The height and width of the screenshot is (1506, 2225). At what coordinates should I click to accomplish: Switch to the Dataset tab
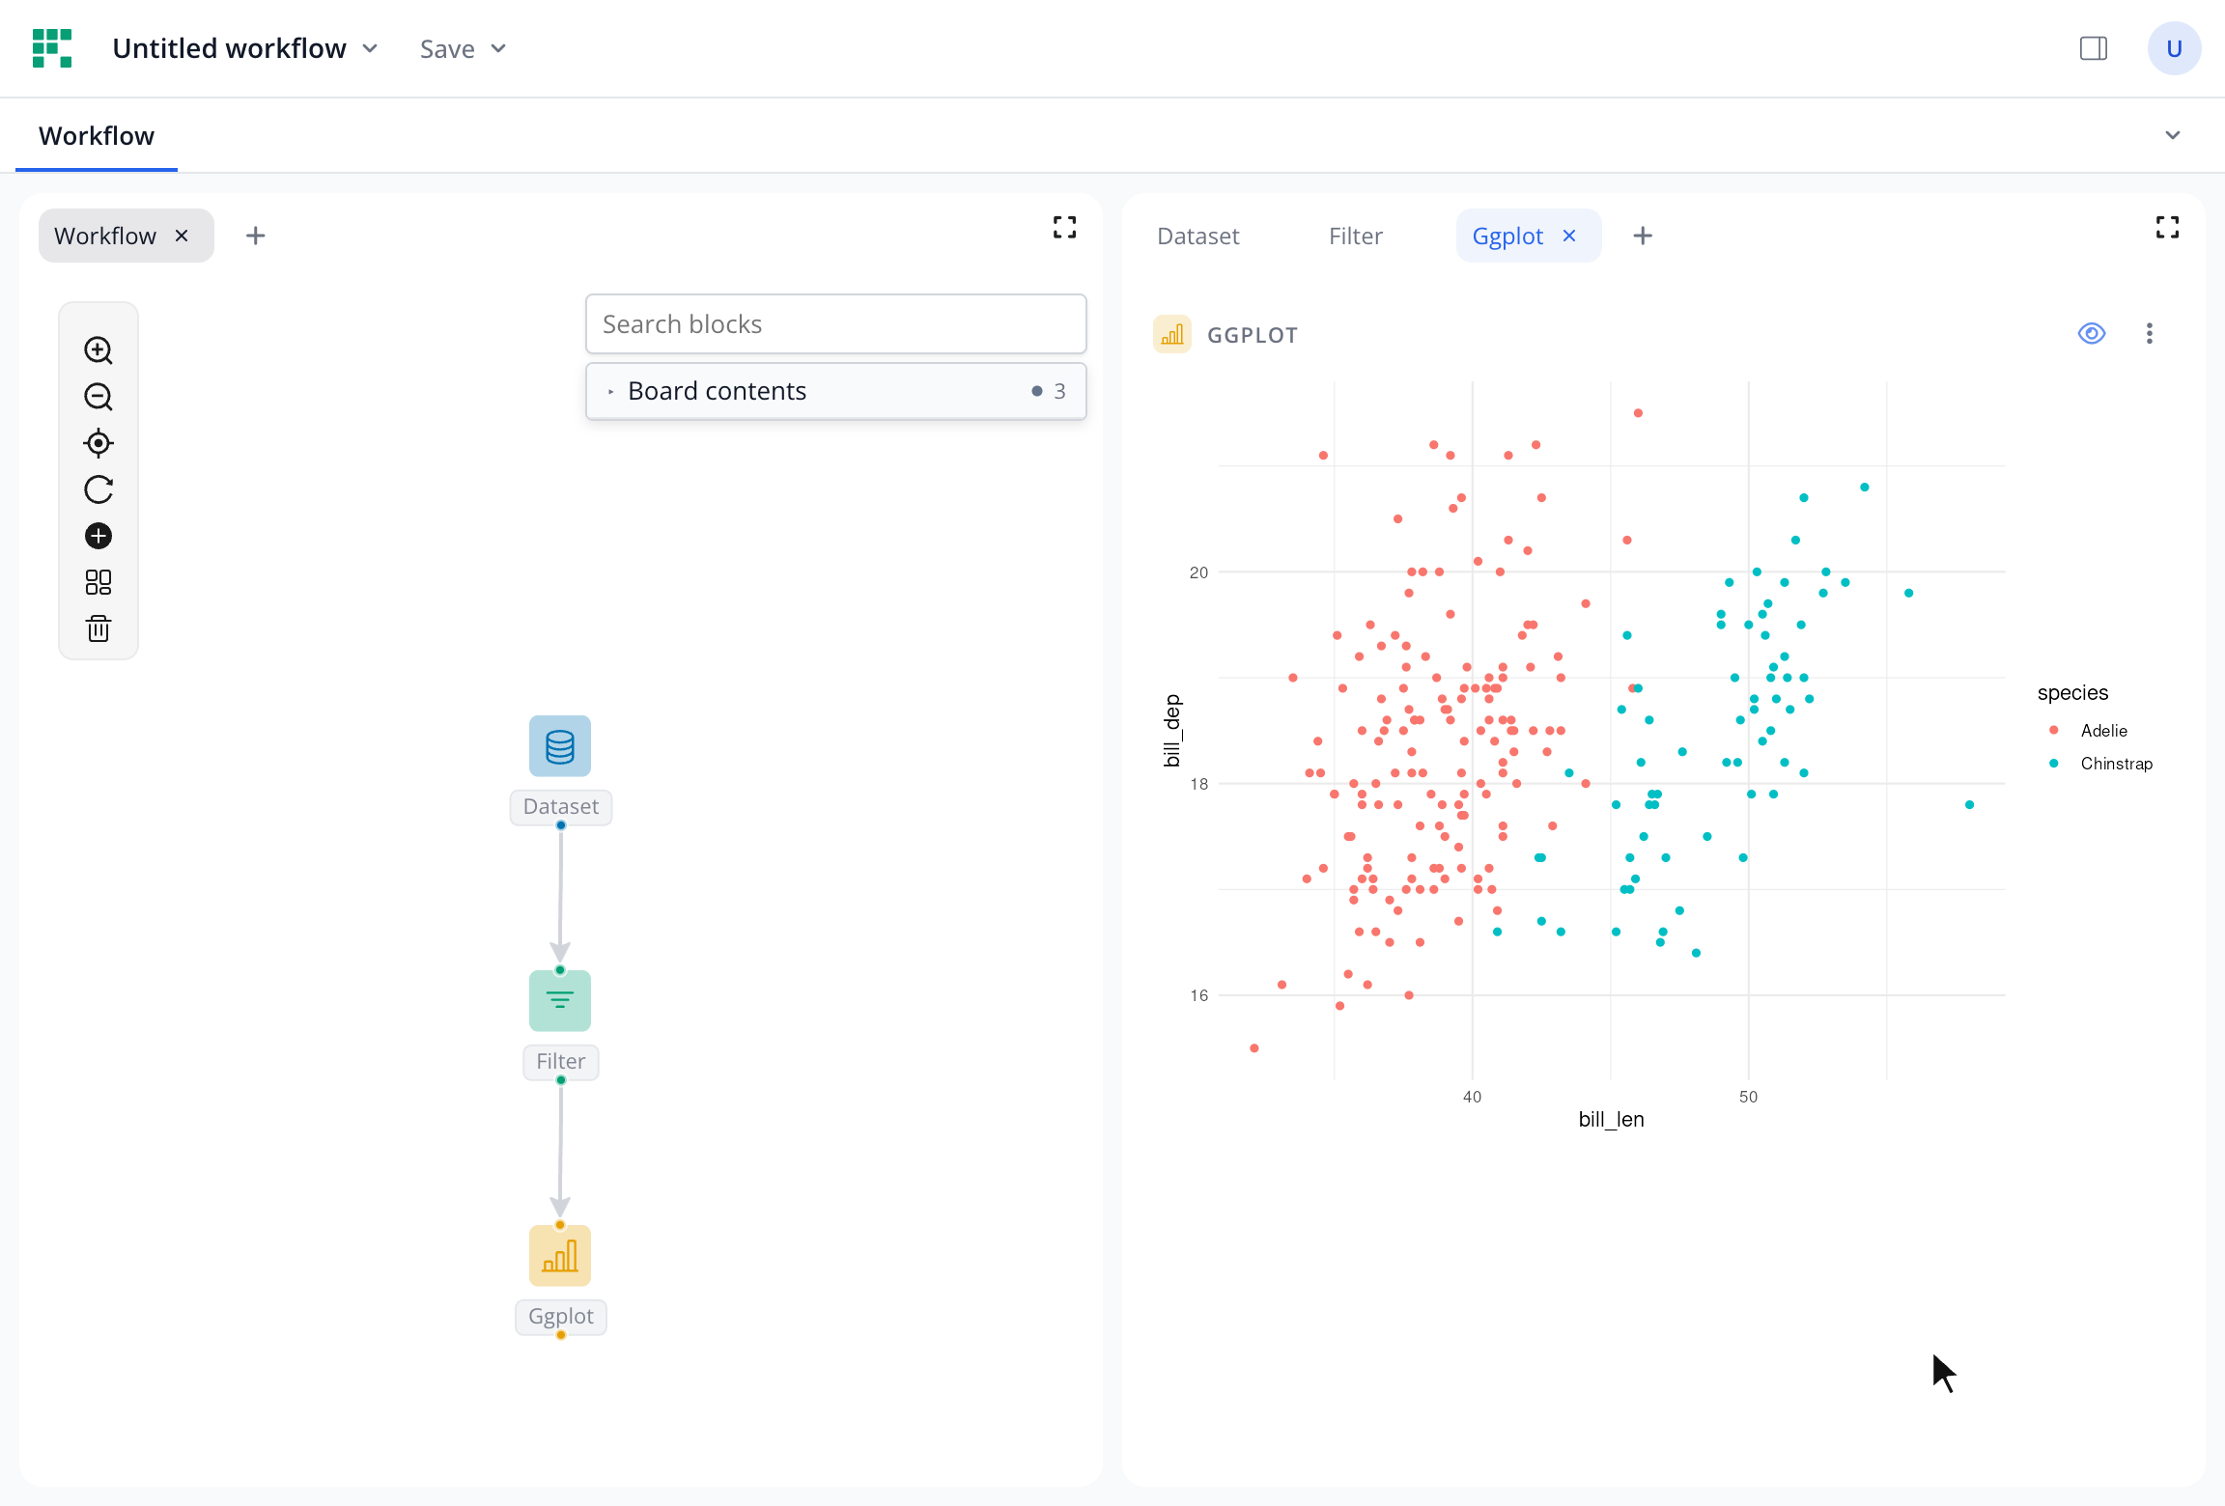pos(1198,236)
